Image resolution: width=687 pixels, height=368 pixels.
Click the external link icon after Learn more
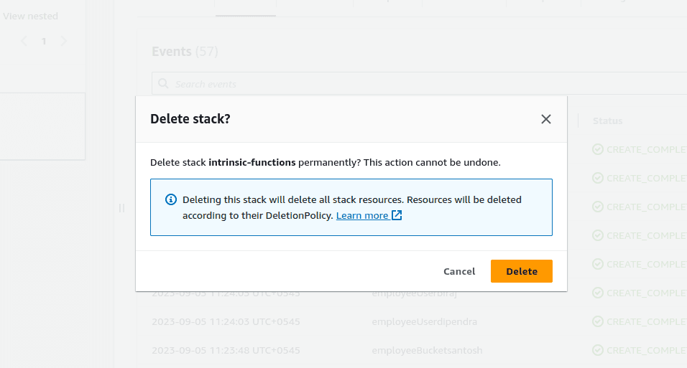tap(397, 215)
